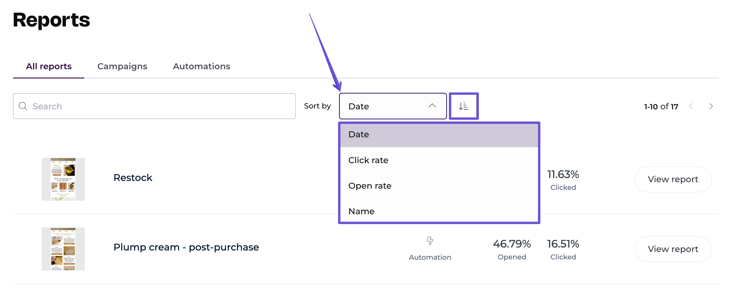Toggle the sort order direction icon
Image resolution: width=729 pixels, height=293 pixels.
463,106
